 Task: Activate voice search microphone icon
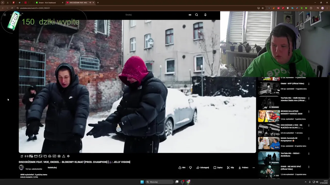tap(205, 15)
